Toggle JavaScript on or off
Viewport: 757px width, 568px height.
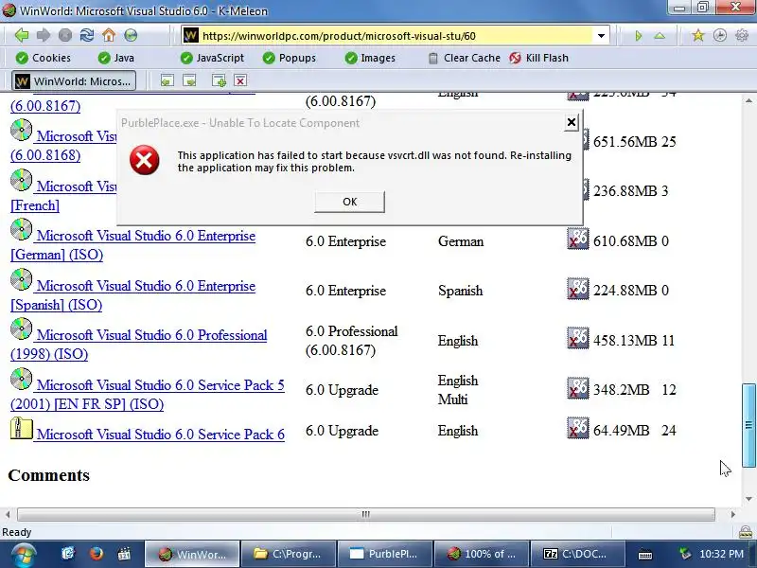point(212,58)
